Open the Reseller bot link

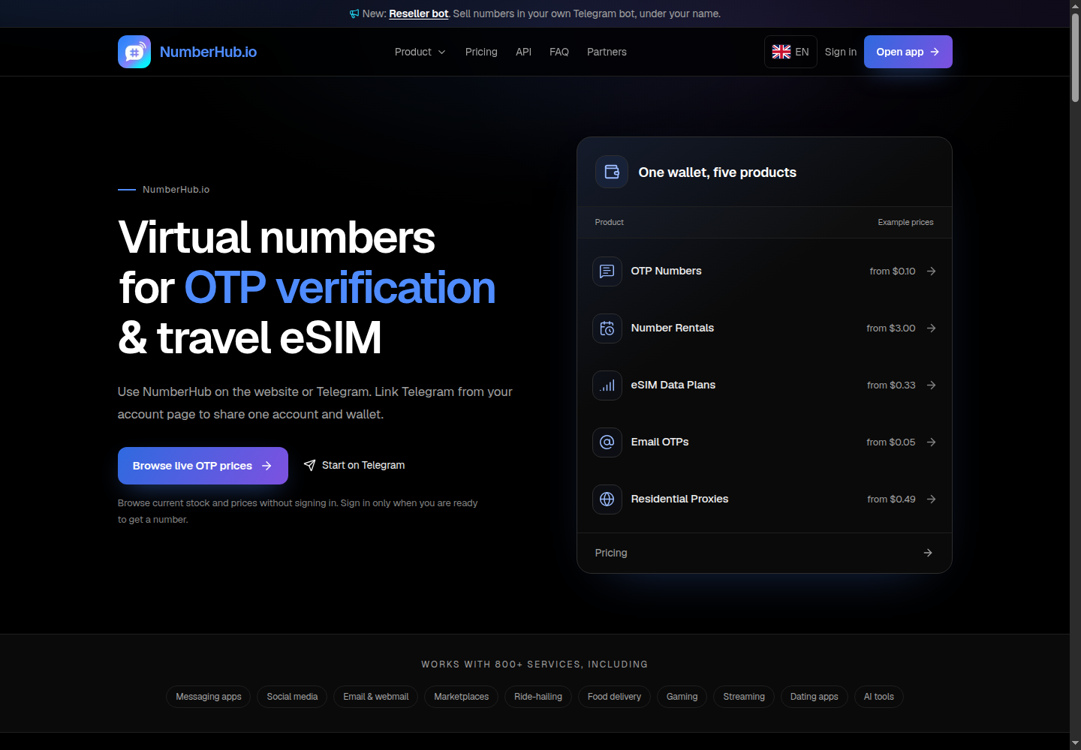point(418,14)
